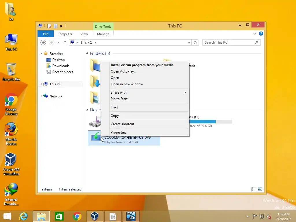Select Internet Download Manager desktop shortcut
The height and width of the screenshot is (222, 296).
point(11,194)
